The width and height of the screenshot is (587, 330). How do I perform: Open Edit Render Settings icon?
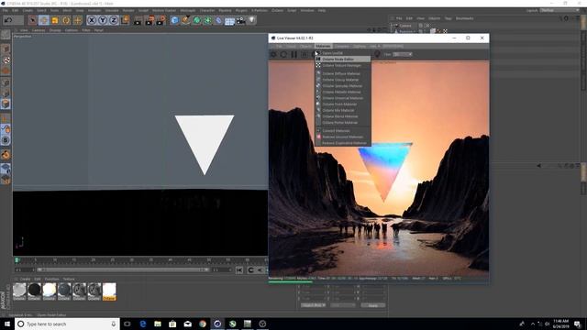[161, 20]
